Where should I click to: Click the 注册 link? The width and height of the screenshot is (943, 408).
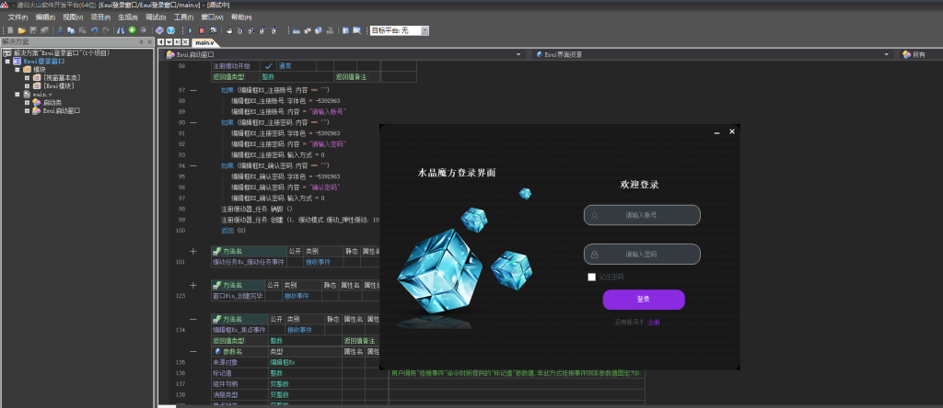pos(653,323)
